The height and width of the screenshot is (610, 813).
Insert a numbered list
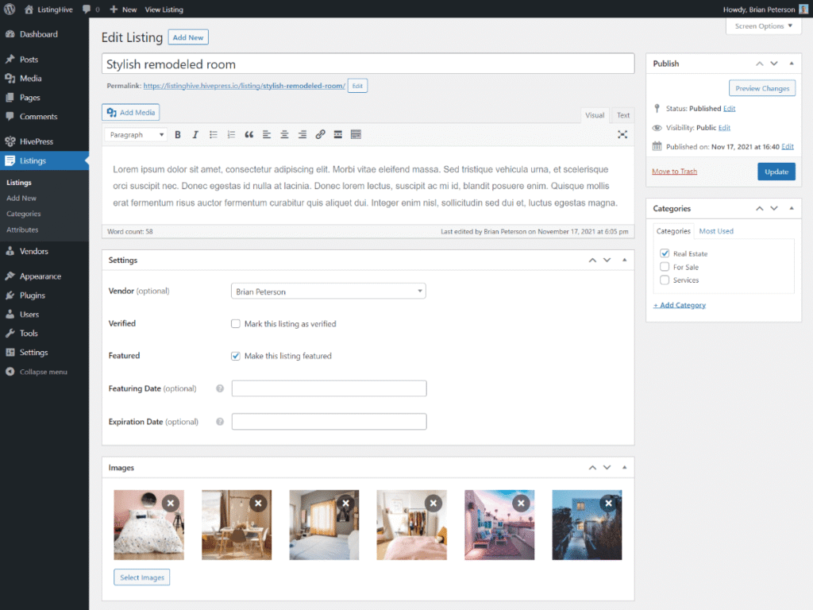[x=230, y=134]
